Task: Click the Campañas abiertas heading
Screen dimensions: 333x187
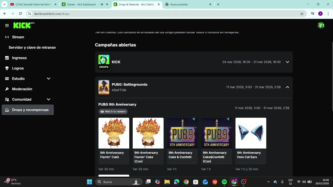Action: [116, 45]
